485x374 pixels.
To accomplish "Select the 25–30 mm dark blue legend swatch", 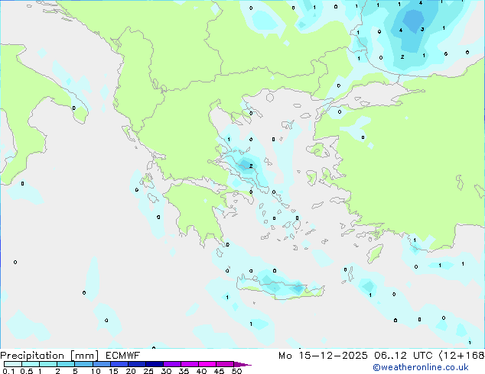I will 154,364.
